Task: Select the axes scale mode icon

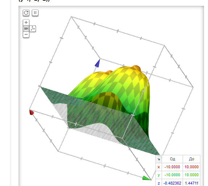Action: [33, 29]
